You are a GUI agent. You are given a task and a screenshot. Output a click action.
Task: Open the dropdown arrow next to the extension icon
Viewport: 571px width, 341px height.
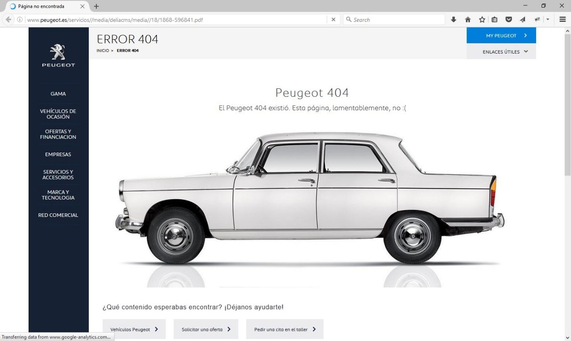(x=547, y=20)
